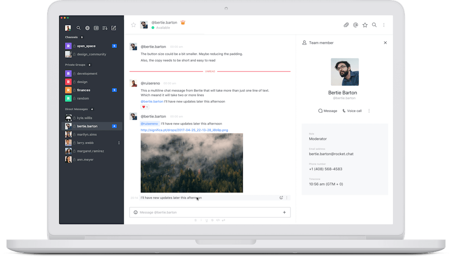Click the plus icon in message composer
The height and width of the screenshot is (257, 452).
pos(284,212)
